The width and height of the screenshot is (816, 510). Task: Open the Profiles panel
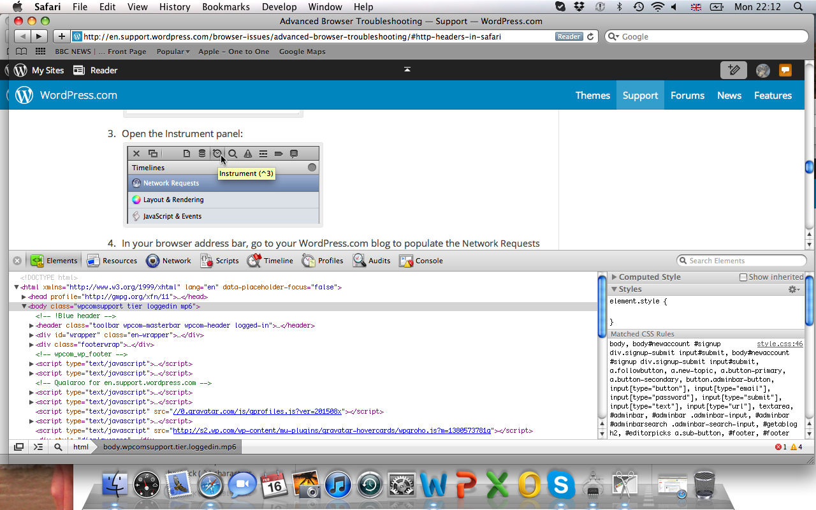click(x=323, y=261)
